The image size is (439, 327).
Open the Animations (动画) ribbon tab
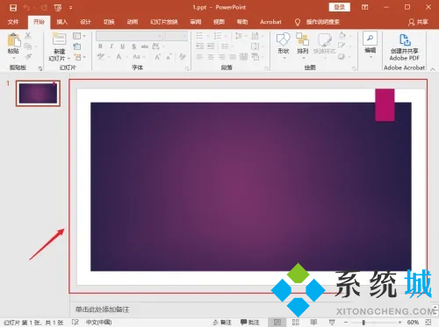pyautogui.click(x=133, y=22)
